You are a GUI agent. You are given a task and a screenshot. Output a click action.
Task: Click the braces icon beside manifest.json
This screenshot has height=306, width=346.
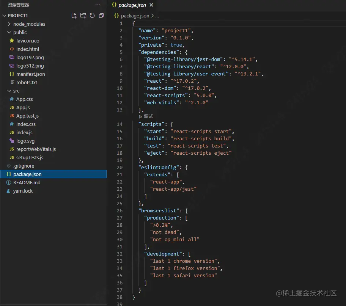pos(12,74)
